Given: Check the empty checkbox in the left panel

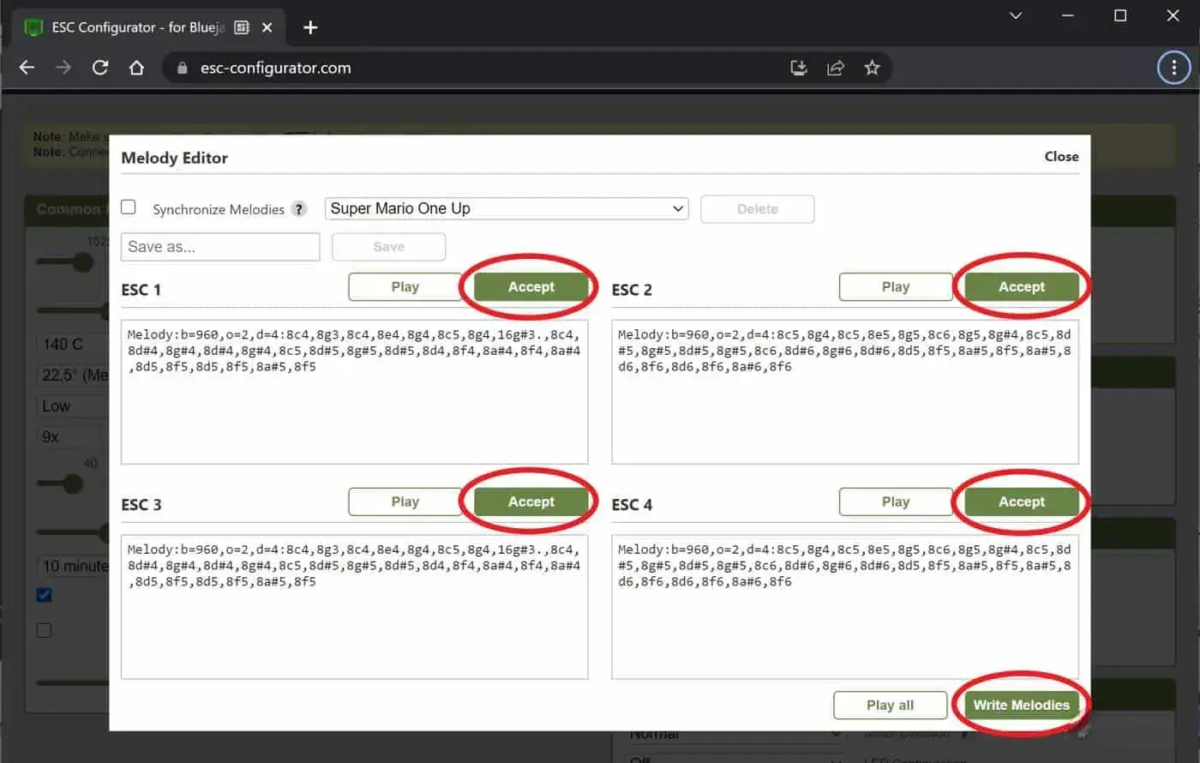Looking at the screenshot, I should point(44,630).
